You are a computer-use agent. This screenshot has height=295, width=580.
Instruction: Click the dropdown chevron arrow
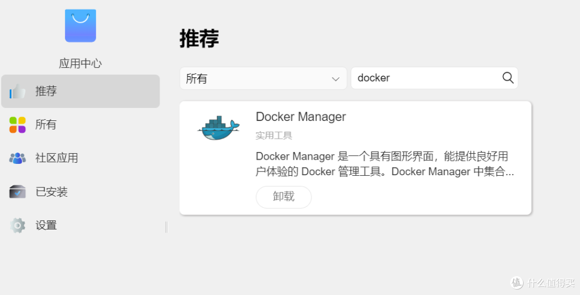336,79
